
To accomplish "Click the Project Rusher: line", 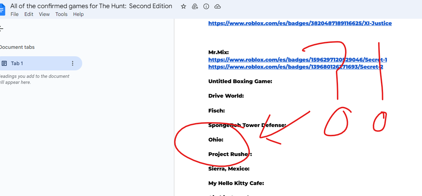I will [x=230, y=154].
